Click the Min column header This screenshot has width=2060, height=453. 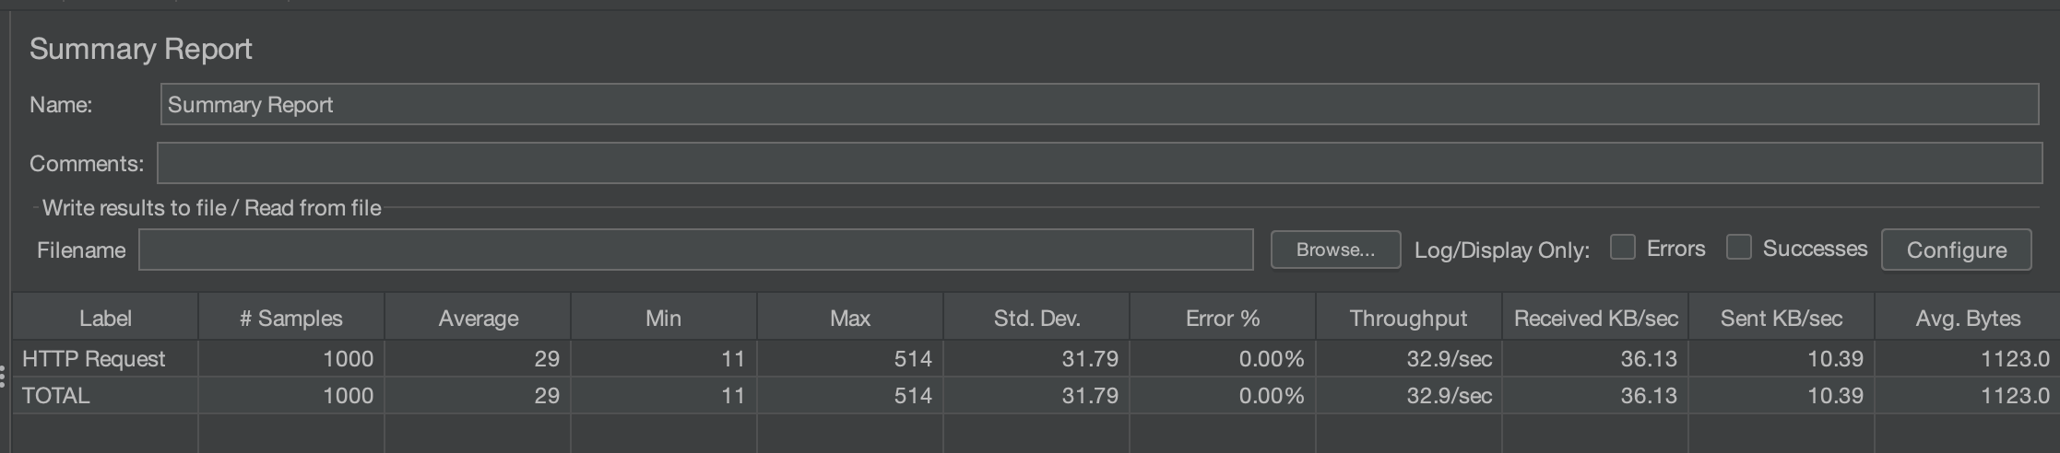(664, 319)
